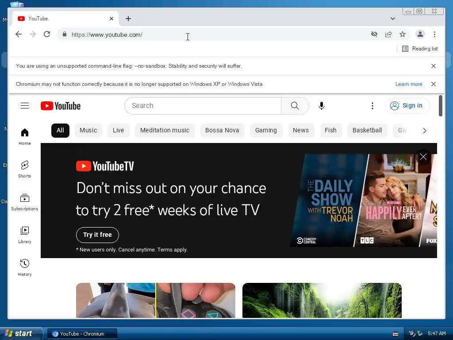Open Chromium three-dot menu
453x340 pixels.
click(434, 35)
